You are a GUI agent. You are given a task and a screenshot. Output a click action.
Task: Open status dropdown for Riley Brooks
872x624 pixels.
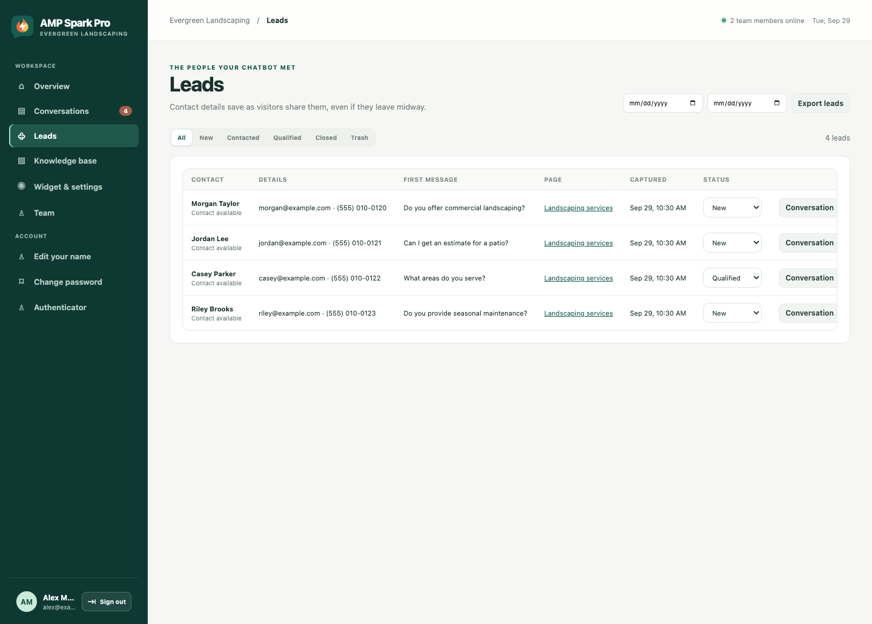732,313
